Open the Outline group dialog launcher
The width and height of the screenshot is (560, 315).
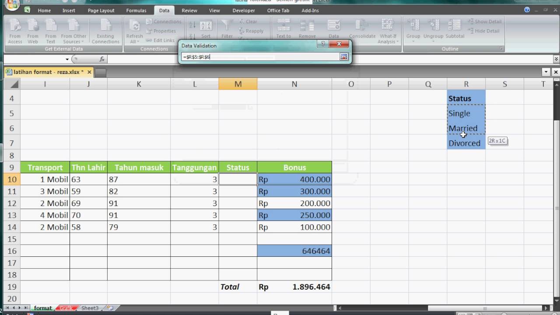tap(501, 49)
